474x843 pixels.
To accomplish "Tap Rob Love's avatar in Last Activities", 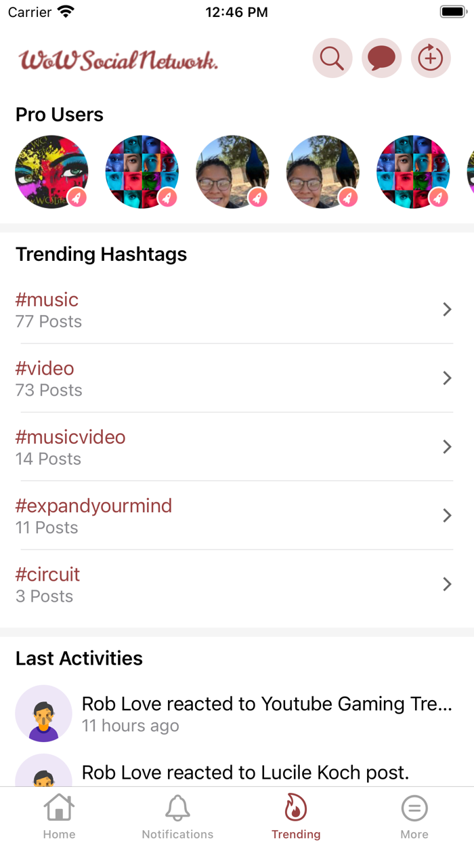I will (44, 714).
